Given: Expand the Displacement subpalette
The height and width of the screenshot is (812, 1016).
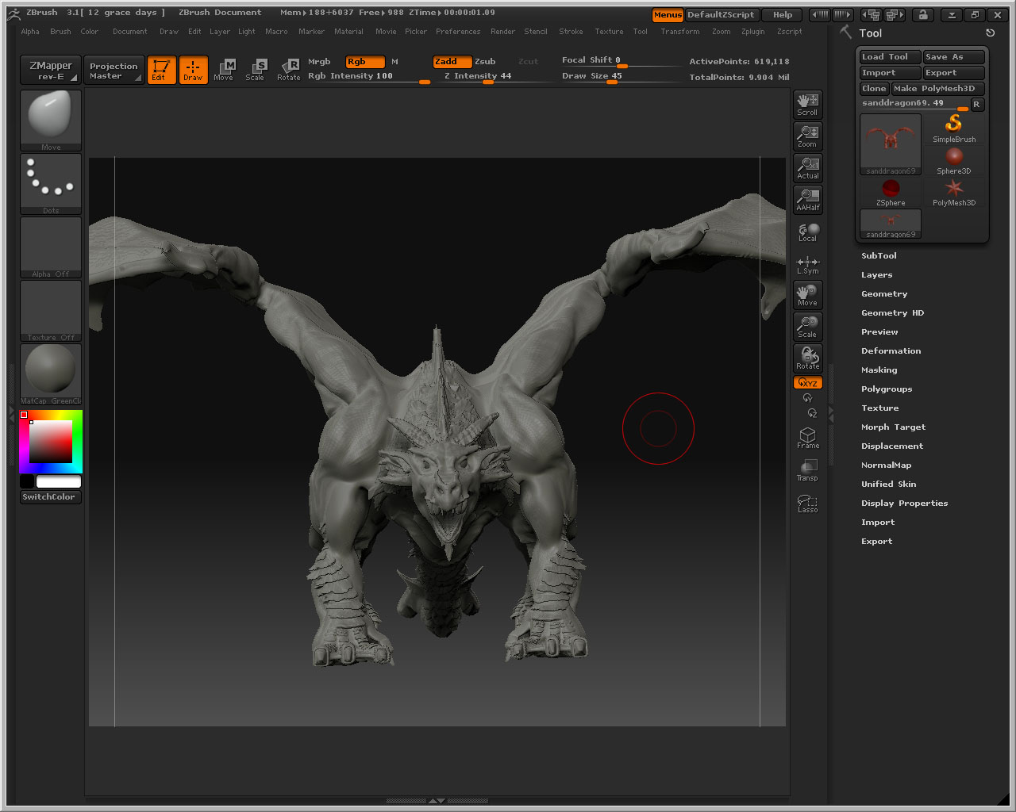Looking at the screenshot, I should coord(892,446).
